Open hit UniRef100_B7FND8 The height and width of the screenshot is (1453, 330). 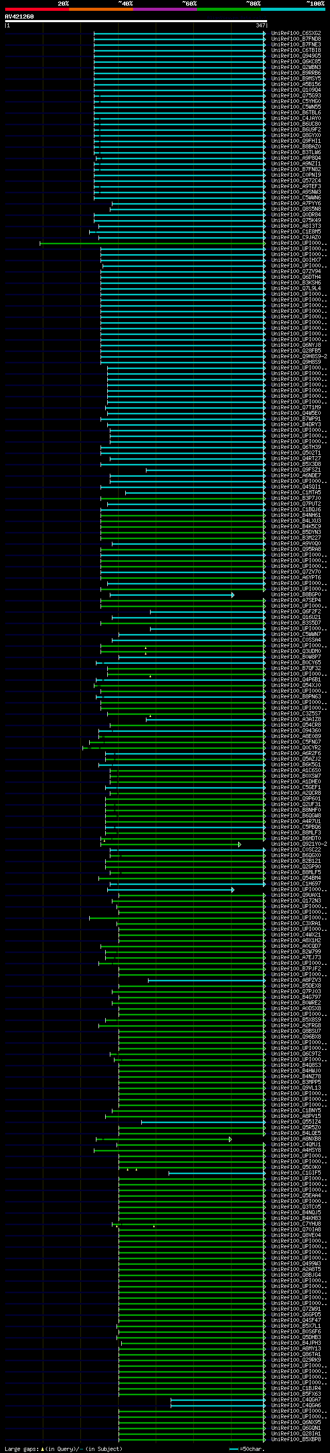coord(295,39)
